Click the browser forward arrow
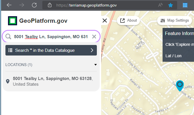 click(x=22, y=5)
